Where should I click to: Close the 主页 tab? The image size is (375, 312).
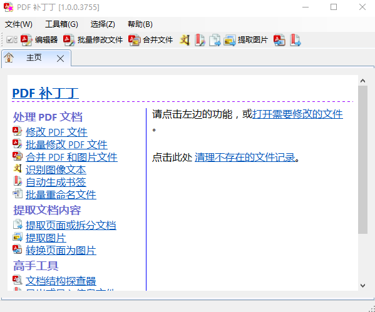click(x=60, y=58)
